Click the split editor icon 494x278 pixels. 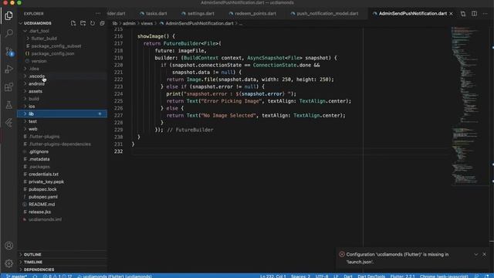tap(474, 14)
